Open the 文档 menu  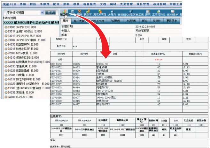[x=103, y=4]
